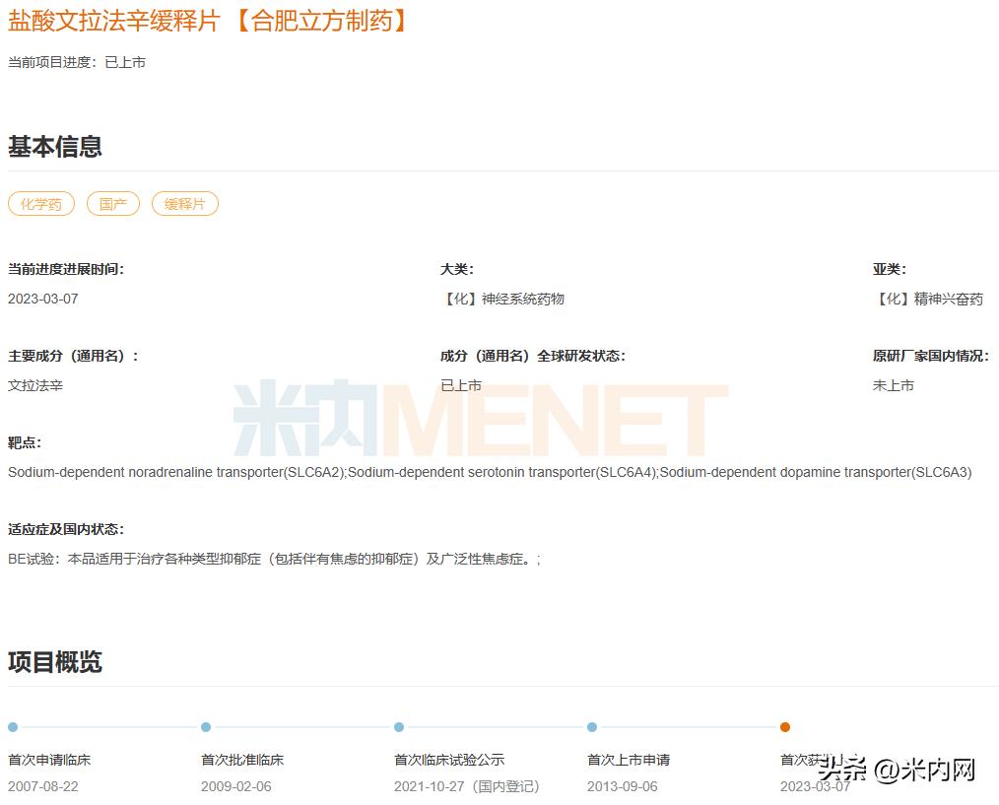Screen dimensions: 999x805
Task: Click the Sodium-dependent transporter target text
Action: click(490, 472)
